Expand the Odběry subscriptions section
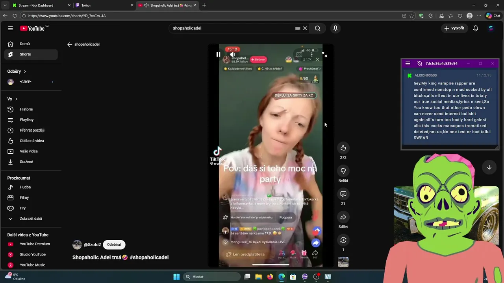The image size is (504, 283). tap(17, 72)
